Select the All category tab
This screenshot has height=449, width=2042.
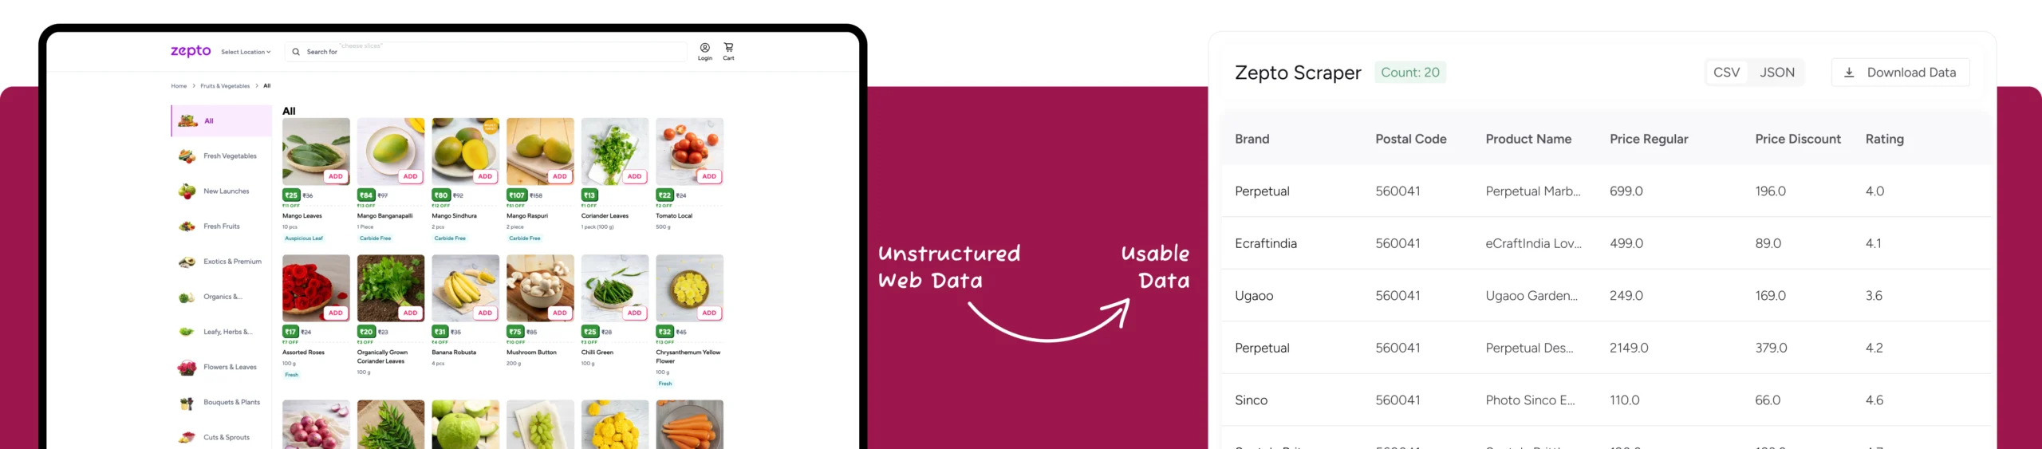pyautogui.click(x=221, y=121)
